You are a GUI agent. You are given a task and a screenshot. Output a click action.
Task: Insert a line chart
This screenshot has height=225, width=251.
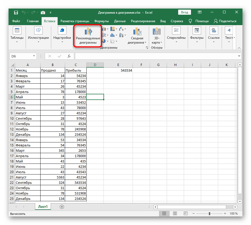(x=105, y=35)
